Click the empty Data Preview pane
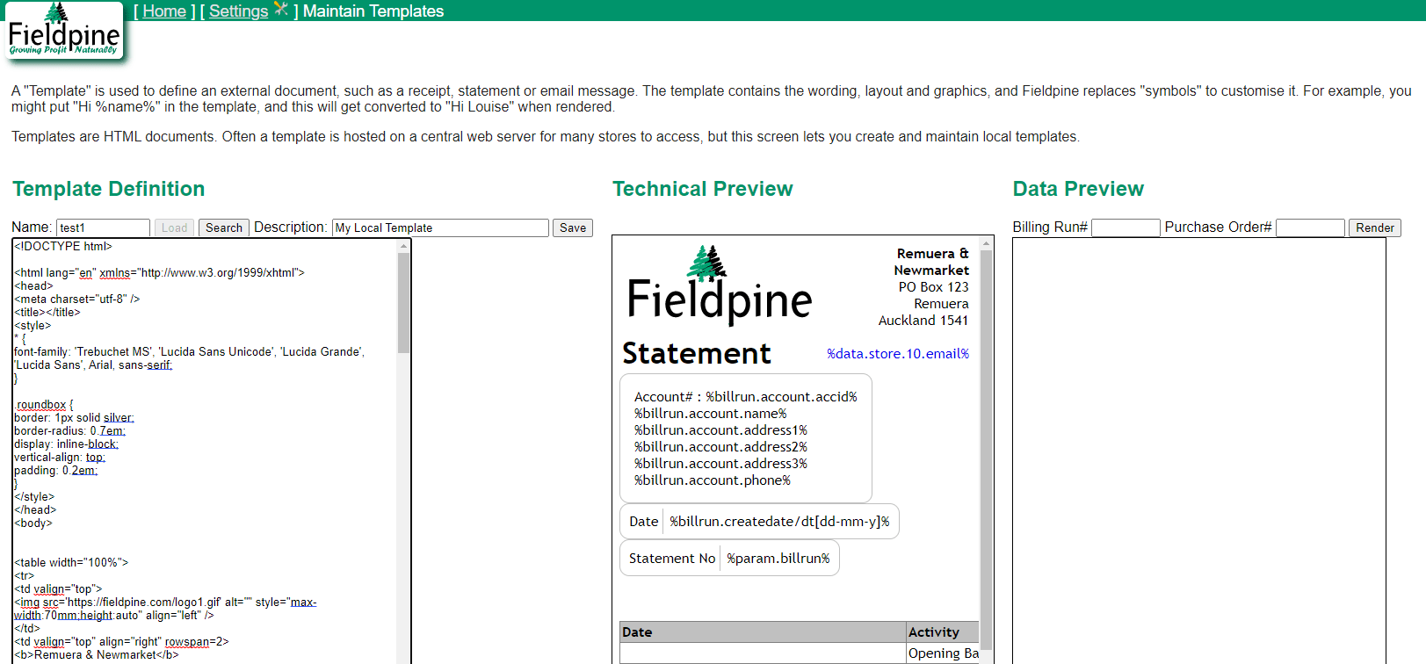 tap(1199, 451)
